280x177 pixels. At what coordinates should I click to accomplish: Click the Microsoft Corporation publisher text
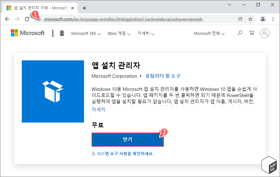click(x=114, y=76)
